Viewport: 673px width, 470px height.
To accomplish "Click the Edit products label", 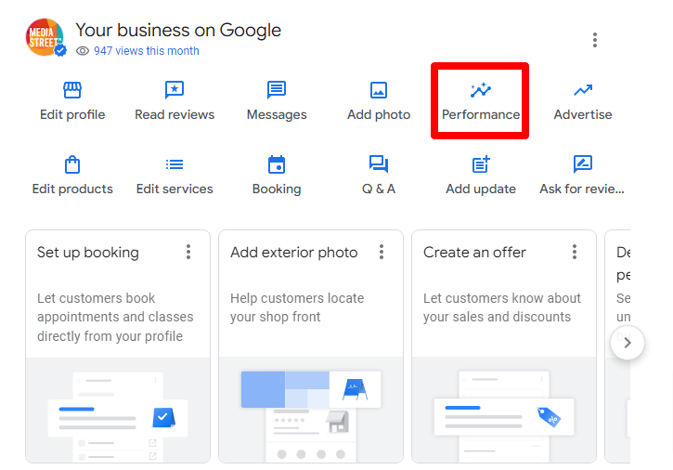I will (72, 189).
